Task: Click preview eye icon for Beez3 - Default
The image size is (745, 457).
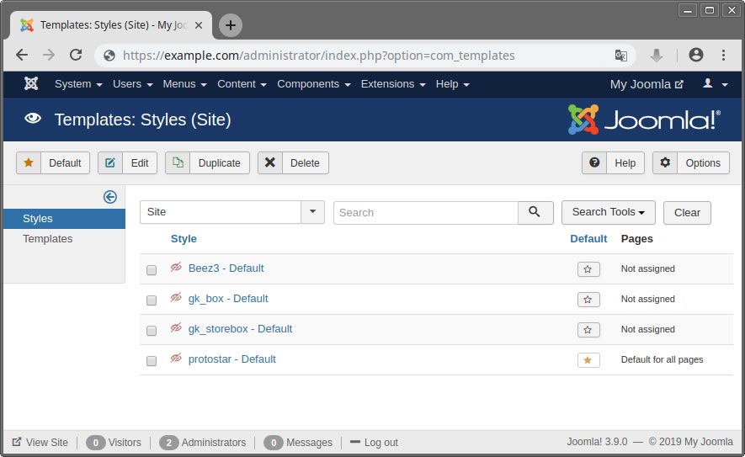Action: coord(176,267)
